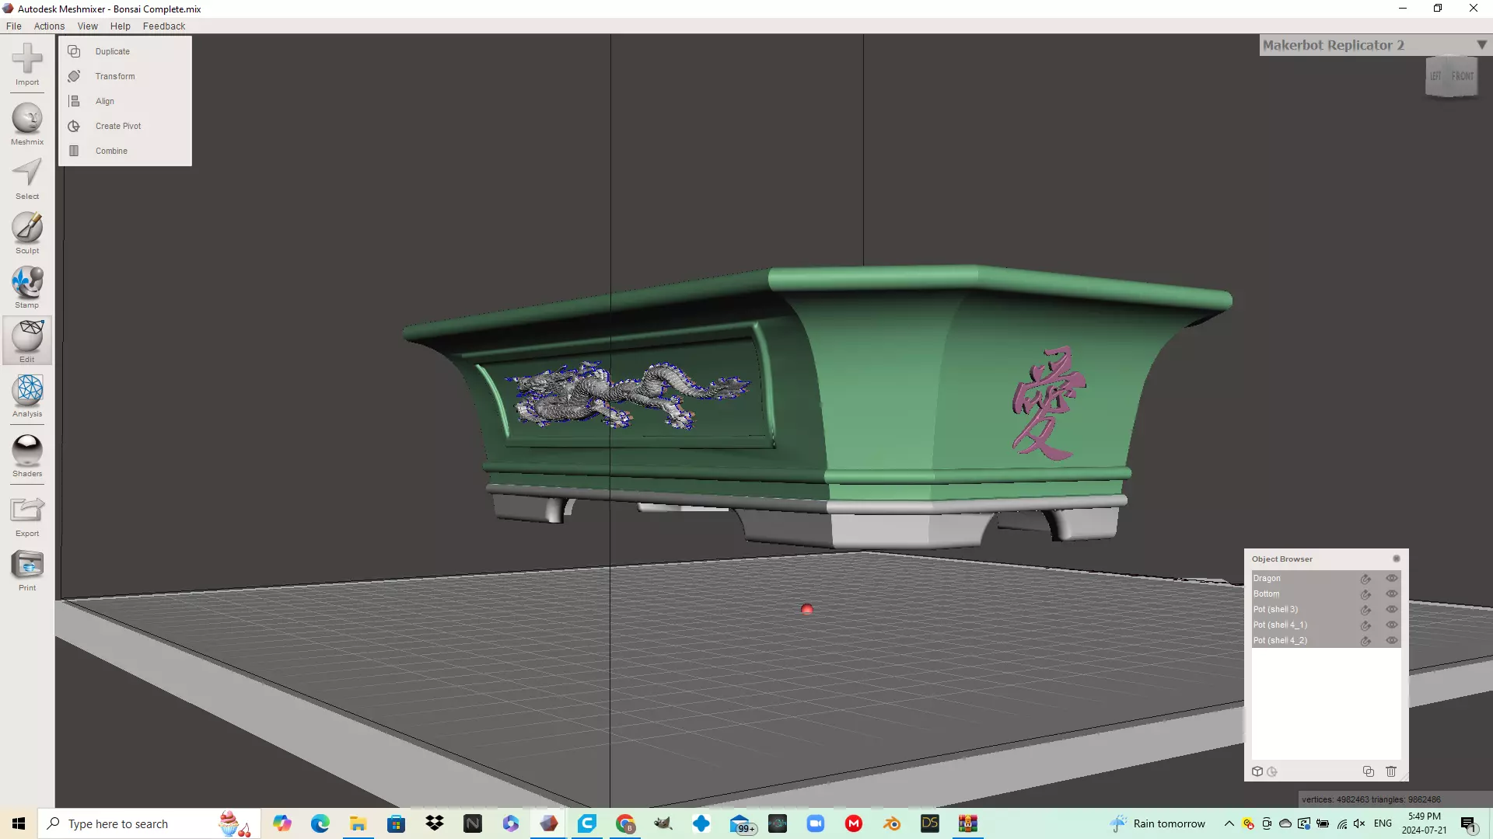Toggle visibility of the Bottom object
The width and height of the screenshot is (1493, 839).
point(1392,594)
